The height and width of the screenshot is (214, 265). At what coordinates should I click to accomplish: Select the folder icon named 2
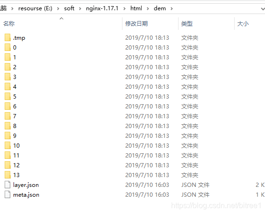(7, 67)
